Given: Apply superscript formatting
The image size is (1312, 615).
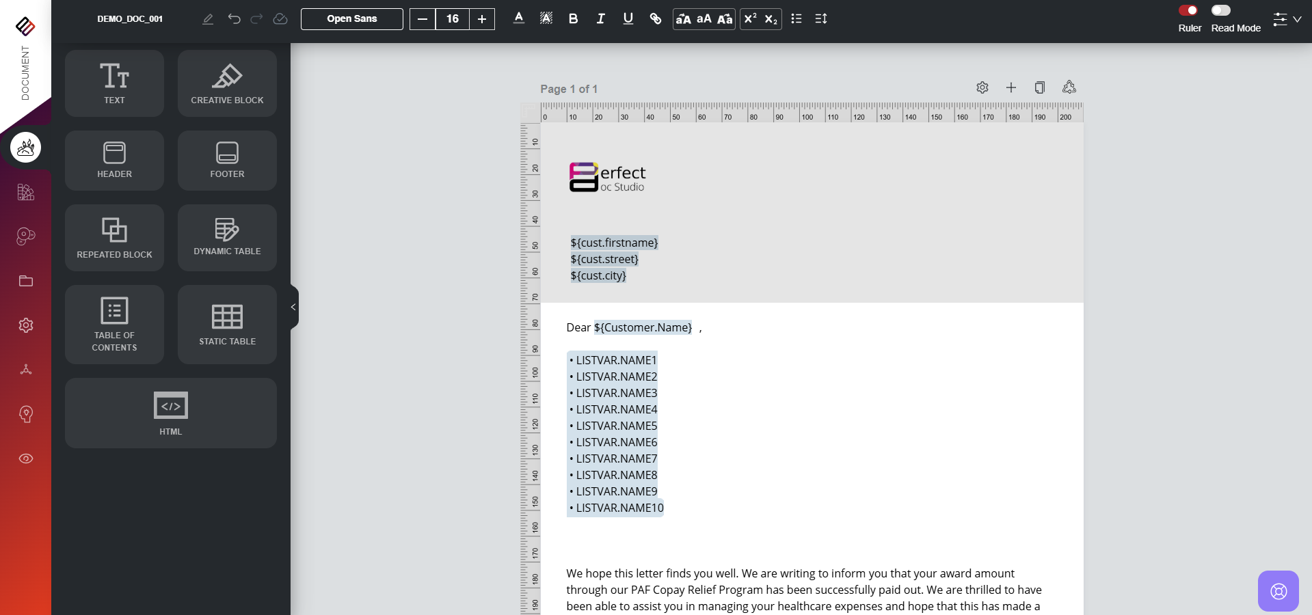Looking at the screenshot, I should pos(750,19).
